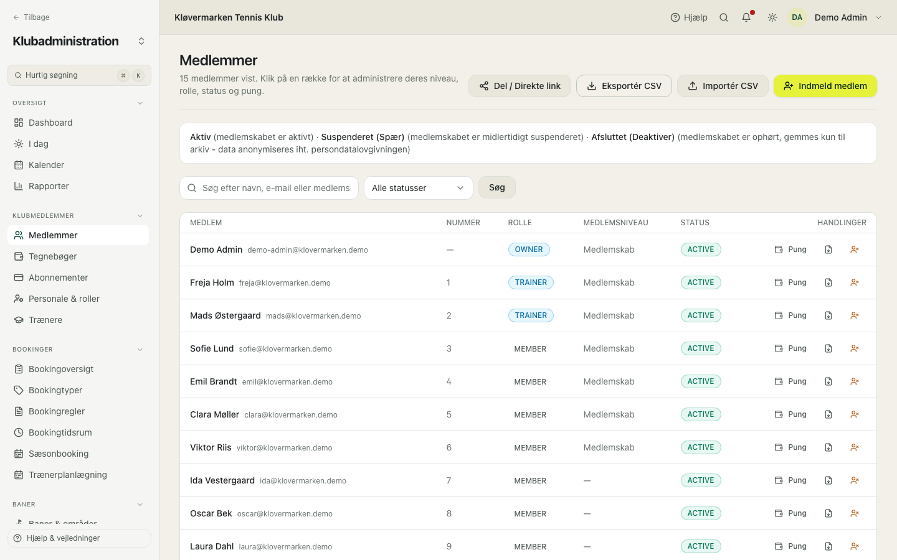Open Hjælp & vejledninger at sidebar bottom

click(x=79, y=538)
